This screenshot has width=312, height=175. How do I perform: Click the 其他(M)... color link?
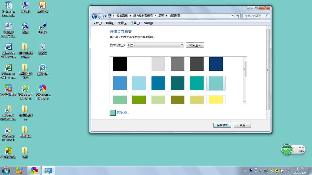123,112
